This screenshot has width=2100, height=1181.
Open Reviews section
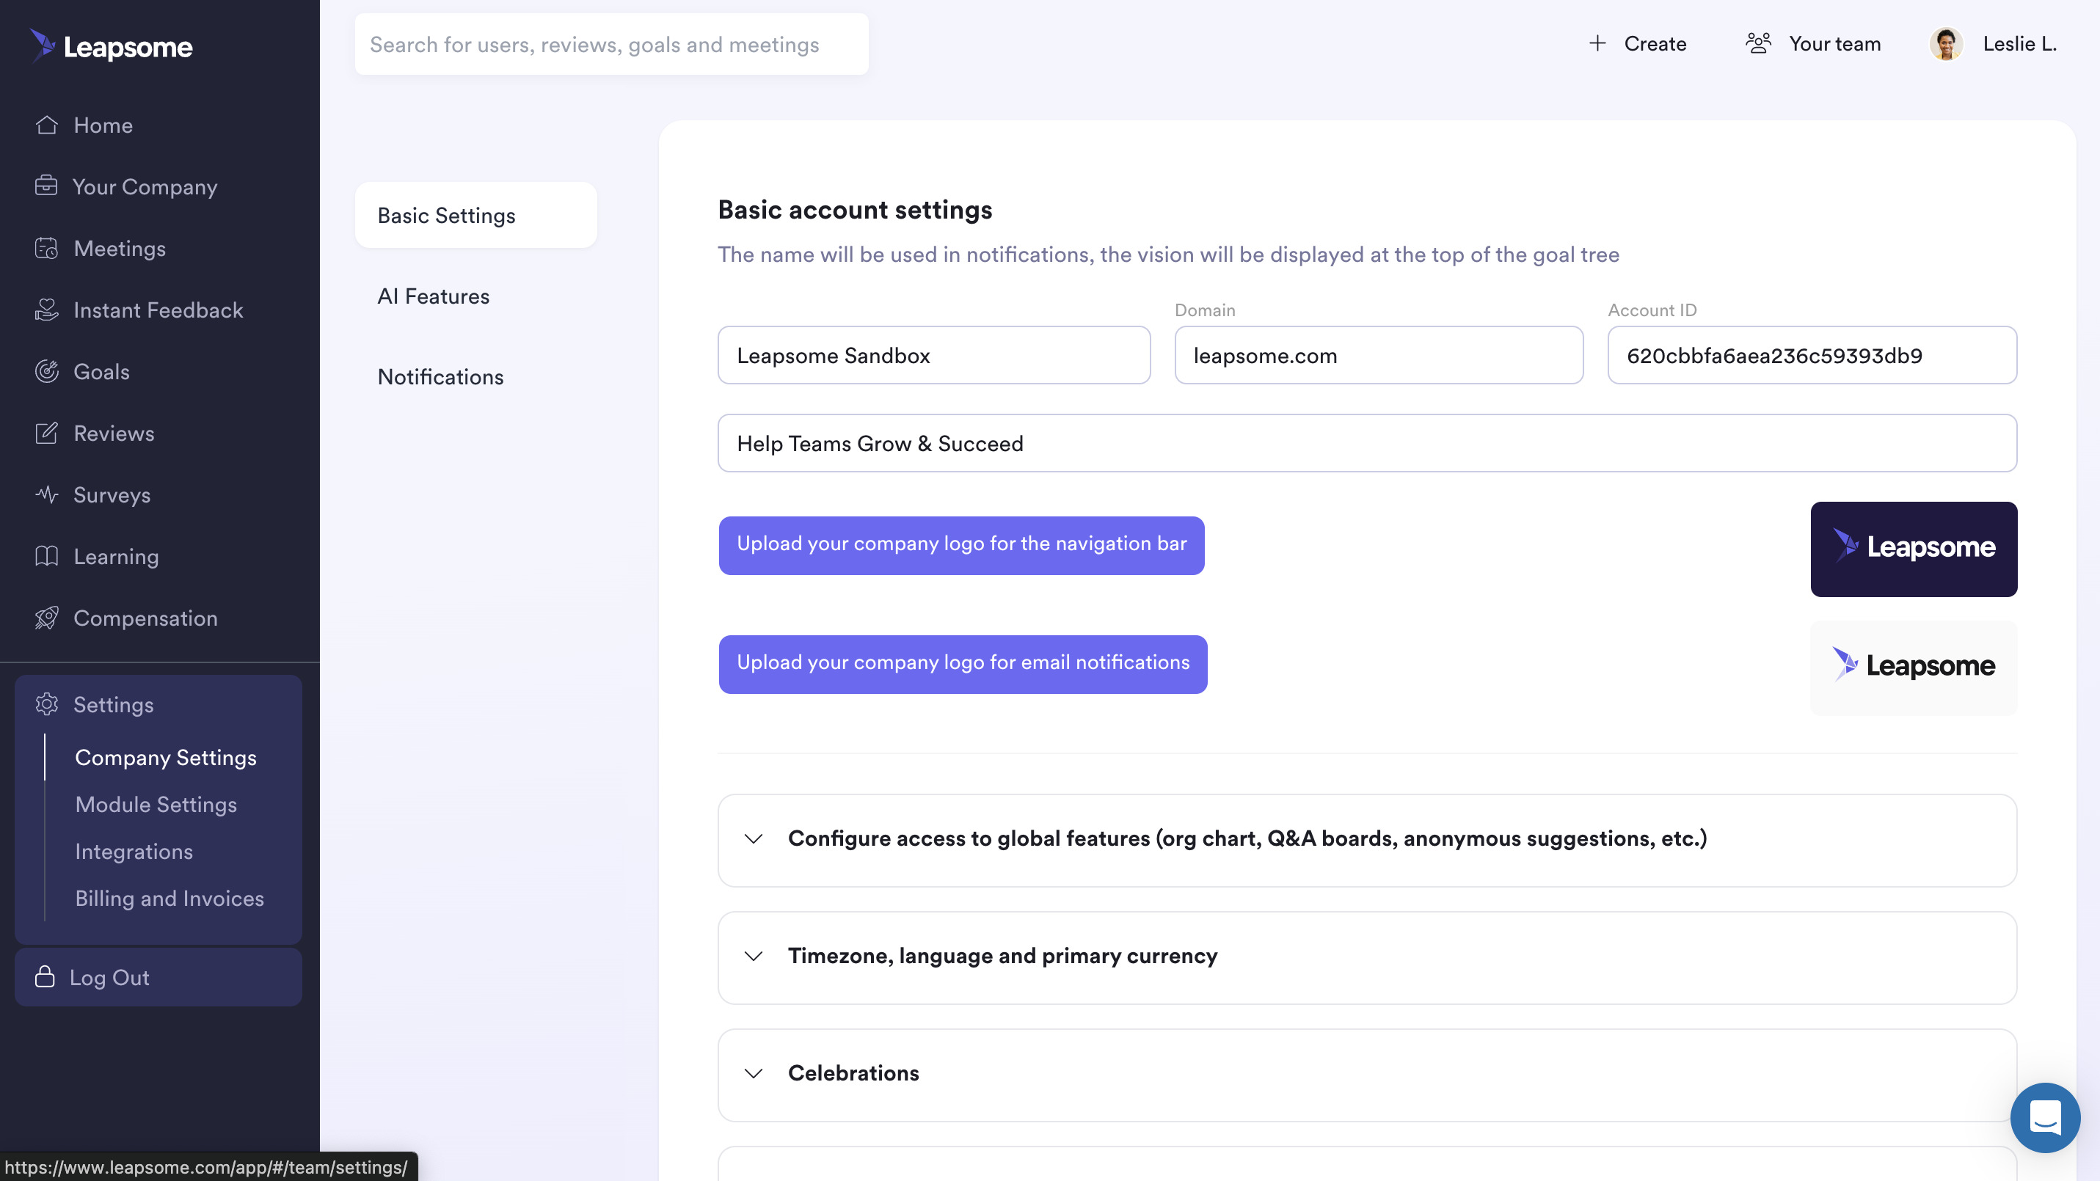tap(113, 433)
